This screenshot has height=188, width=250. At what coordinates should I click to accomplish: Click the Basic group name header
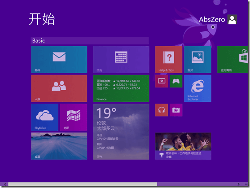[x=90, y=41]
